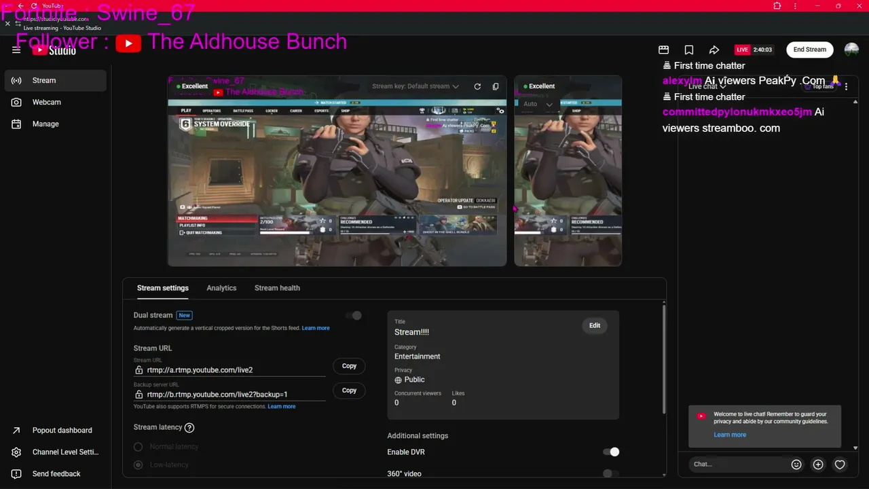Click the clapperboard create-clip icon
The image size is (869, 489).
664,50
